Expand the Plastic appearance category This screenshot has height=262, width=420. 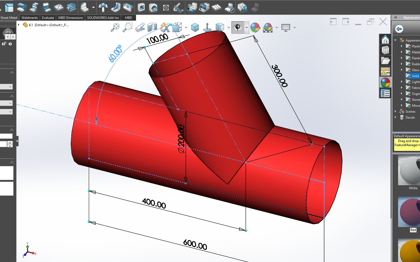tap(401, 46)
